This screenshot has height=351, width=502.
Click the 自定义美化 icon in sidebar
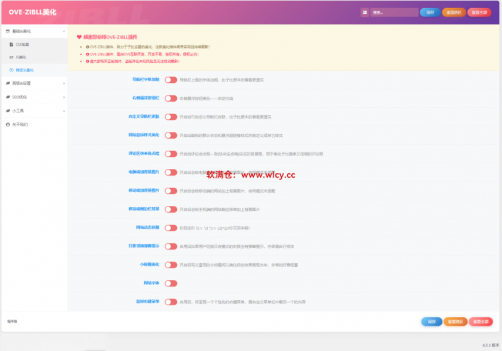point(12,70)
